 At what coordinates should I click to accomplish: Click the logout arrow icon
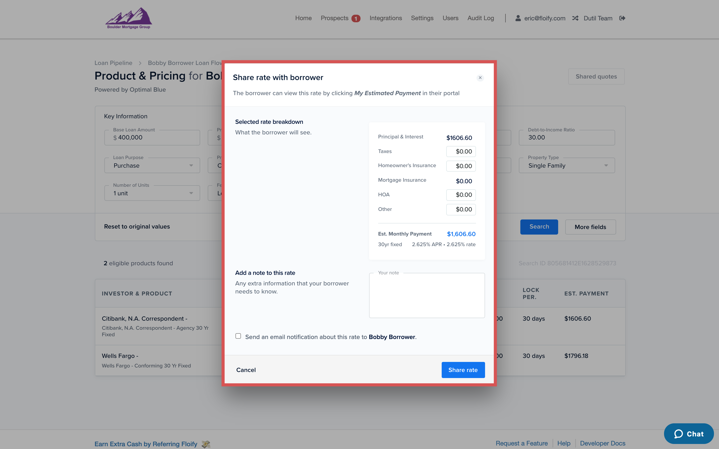(x=622, y=18)
